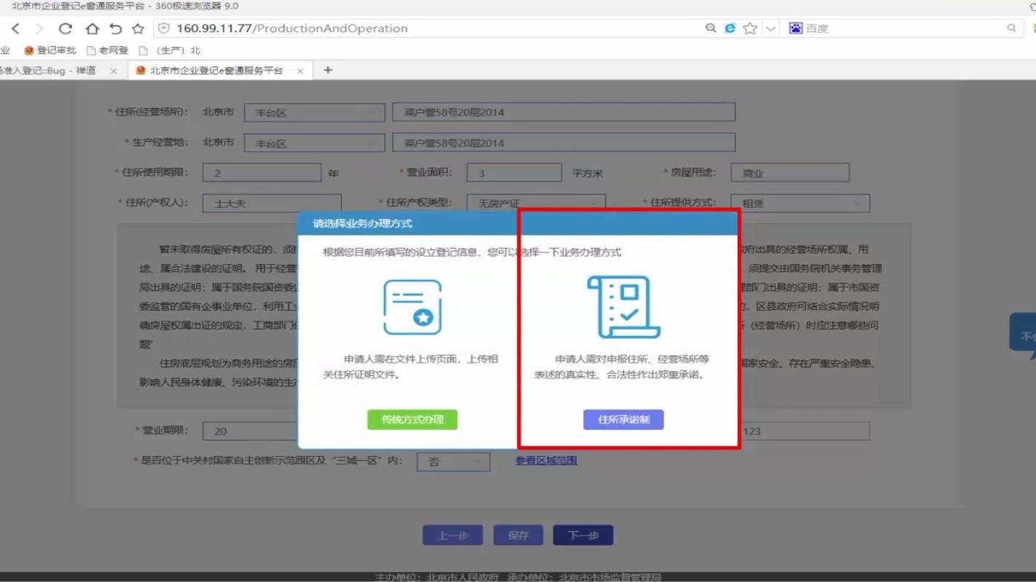Expand the address bar dropdown chevron
1036x582 pixels.
770,28
